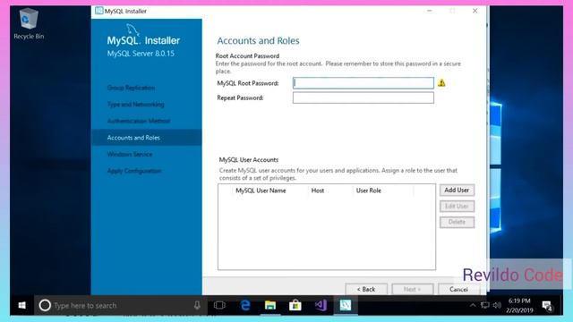Click the MySQL Server 8.0.15 text
This screenshot has width=573, height=322.
tap(141, 54)
